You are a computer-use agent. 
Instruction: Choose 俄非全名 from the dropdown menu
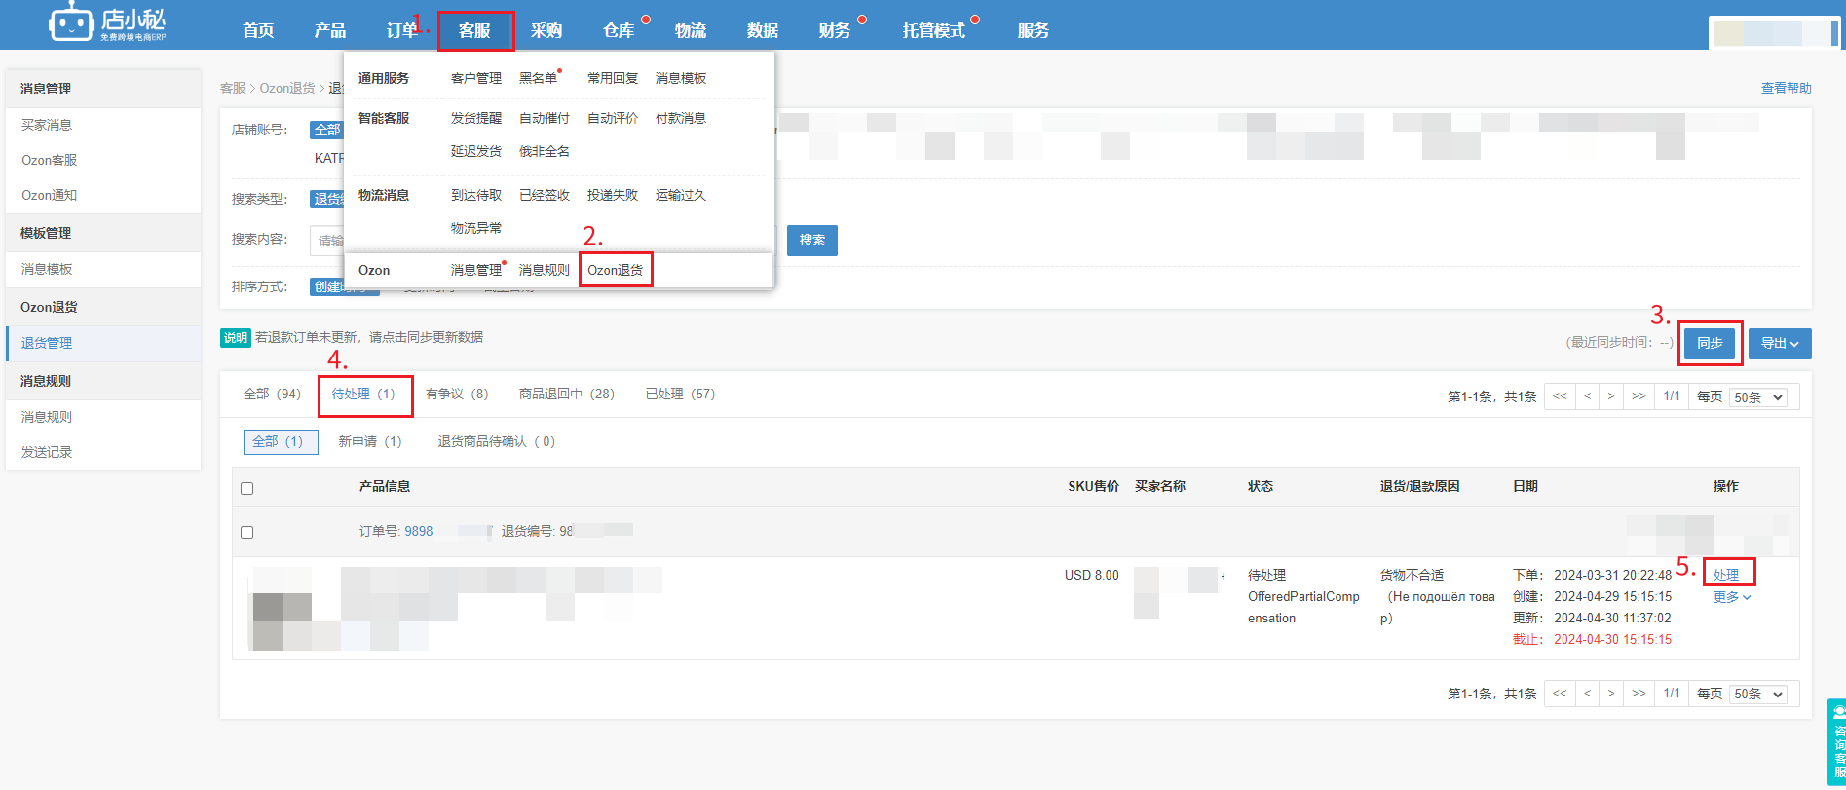545,151
